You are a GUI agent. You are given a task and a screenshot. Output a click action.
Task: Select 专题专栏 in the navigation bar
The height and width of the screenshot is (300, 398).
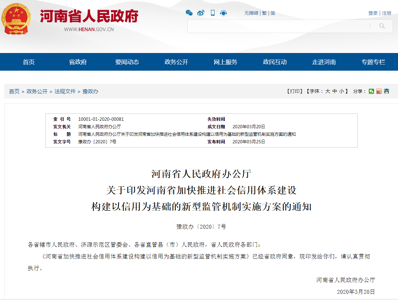[x=373, y=62]
